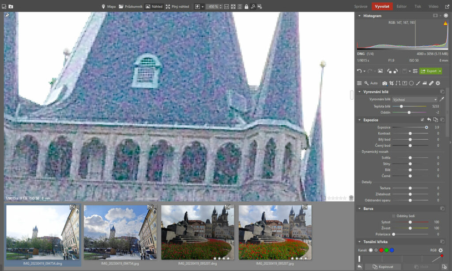
Task: Pick white balance with the eyedropper
Action: point(442,100)
